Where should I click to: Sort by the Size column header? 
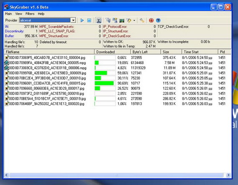(171, 52)
